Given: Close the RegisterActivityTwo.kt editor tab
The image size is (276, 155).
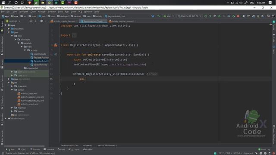Looking at the screenshot, I should (105, 21).
